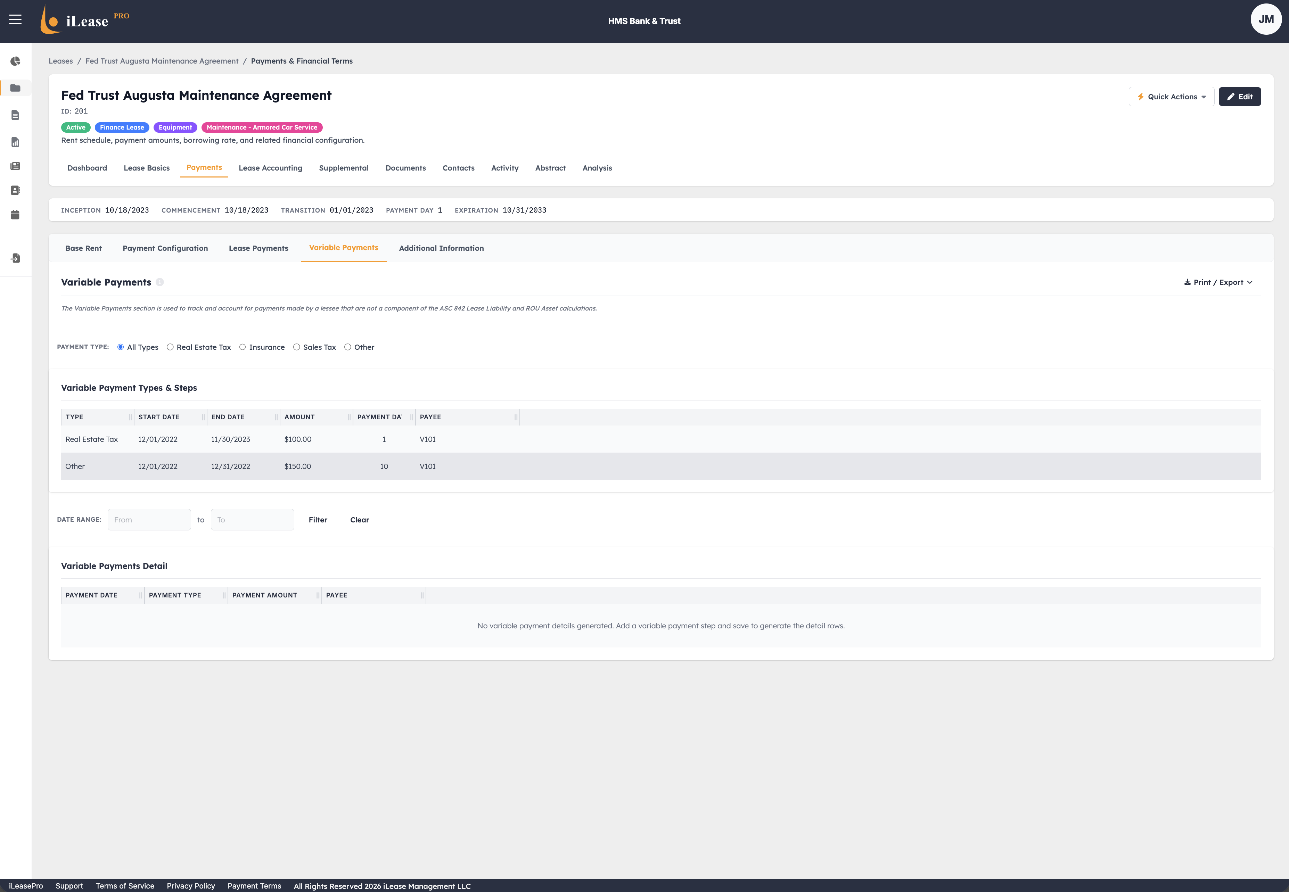Open the folder leases sidebar icon
1289x892 pixels.
(x=16, y=88)
